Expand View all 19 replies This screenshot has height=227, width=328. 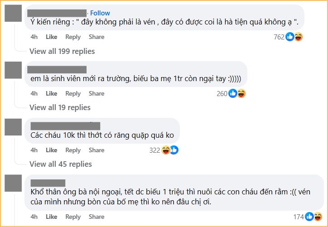click(x=60, y=107)
